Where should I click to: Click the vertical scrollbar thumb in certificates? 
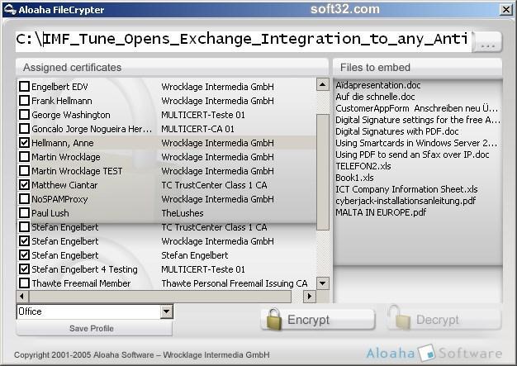point(322,172)
